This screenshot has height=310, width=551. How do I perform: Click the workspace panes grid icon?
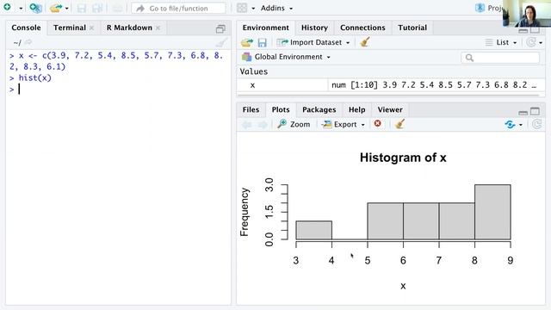point(242,8)
